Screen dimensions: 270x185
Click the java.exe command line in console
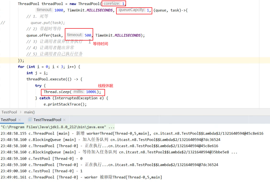point(58,127)
